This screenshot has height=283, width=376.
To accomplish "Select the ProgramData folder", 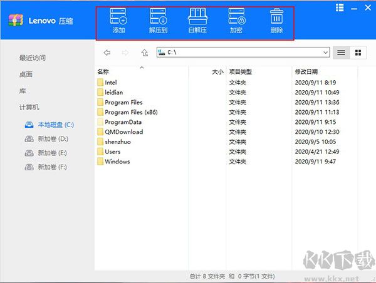I will point(120,122).
